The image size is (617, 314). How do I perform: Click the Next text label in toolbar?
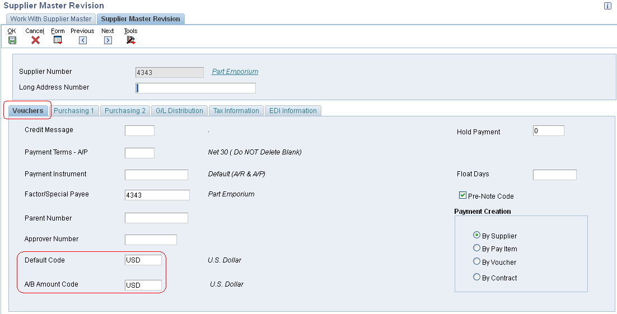[107, 31]
